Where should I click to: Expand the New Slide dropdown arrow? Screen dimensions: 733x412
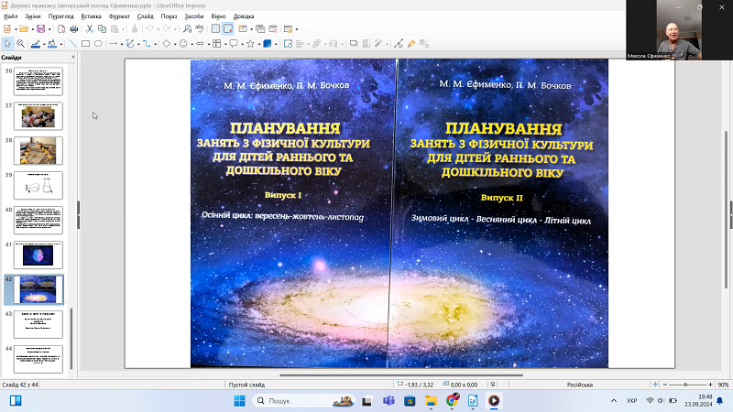pos(251,29)
